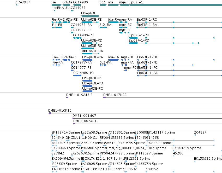The height and width of the screenshot is (173, 222).
Task: Click transcript CG14977-RA
Action: pyautogui.click(x=81, y=25)
